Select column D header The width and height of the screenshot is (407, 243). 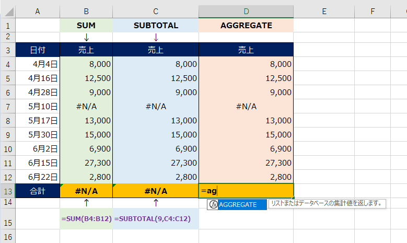pos(246,11)
